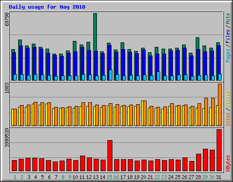Click the Visits legend label
Screen dimensions: 233x182
[x=228, y=99]
